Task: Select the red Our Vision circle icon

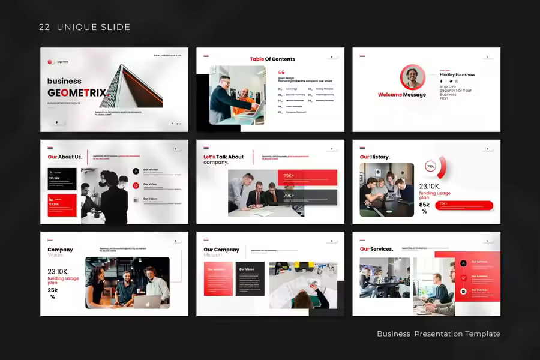Action: [136, 185]
